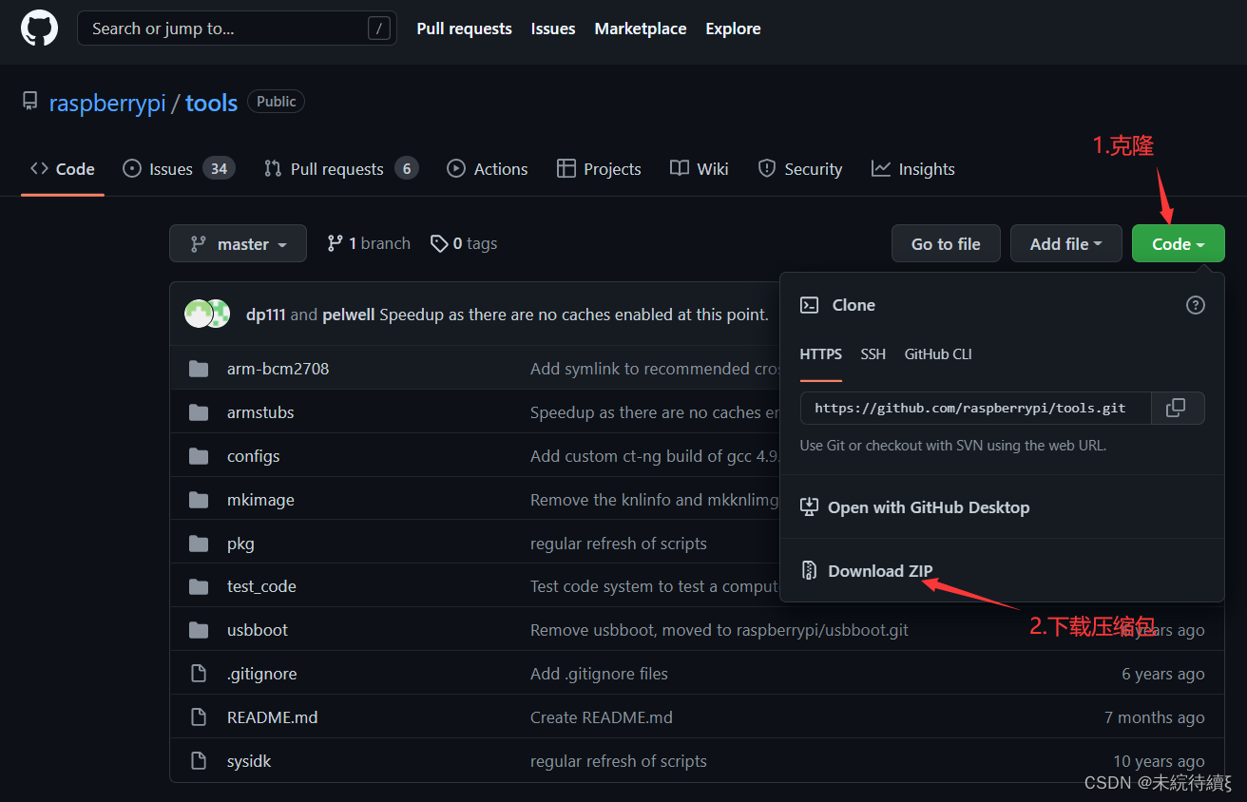This screenshot has height=802, width=1247.
Task: Click the .gitignore file icon
Action: 199,674
